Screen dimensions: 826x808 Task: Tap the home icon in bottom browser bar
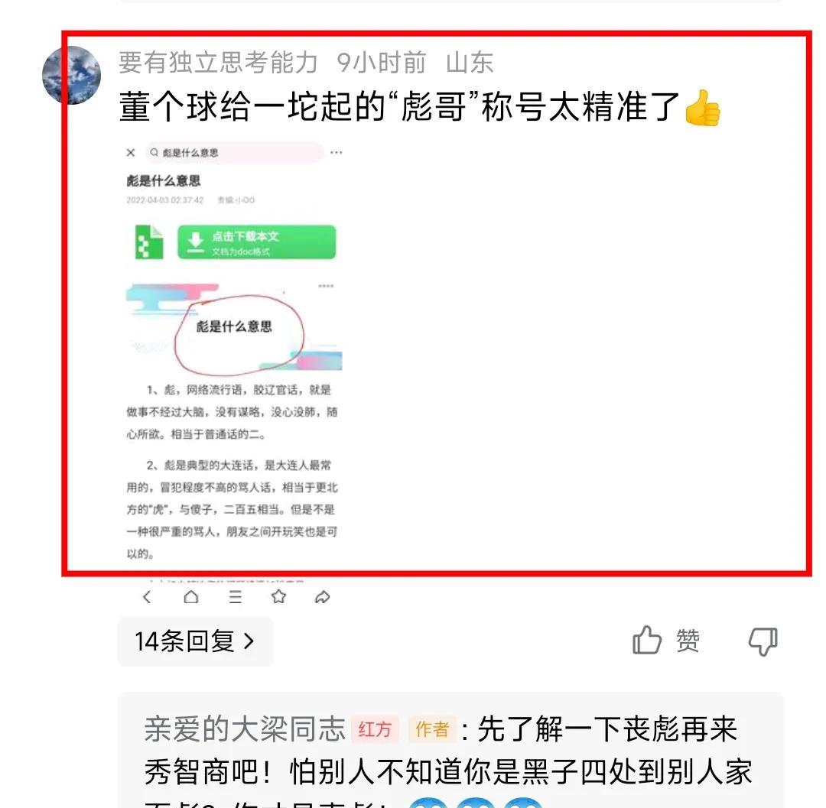pyautogui.click(x=191, y=597)
